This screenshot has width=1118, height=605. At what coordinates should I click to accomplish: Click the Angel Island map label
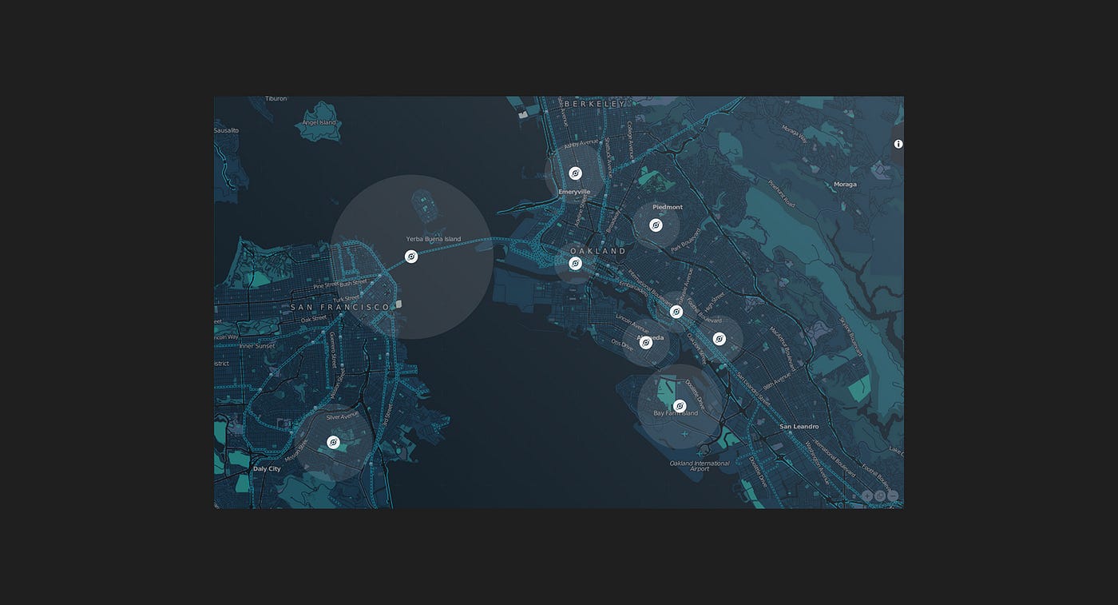point(319,123)
